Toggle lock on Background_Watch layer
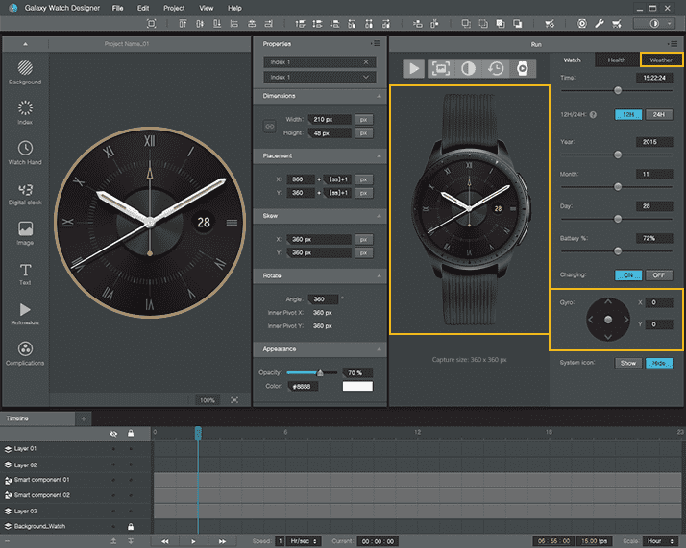Screen dimensions: 686x548 click(131, 527)
